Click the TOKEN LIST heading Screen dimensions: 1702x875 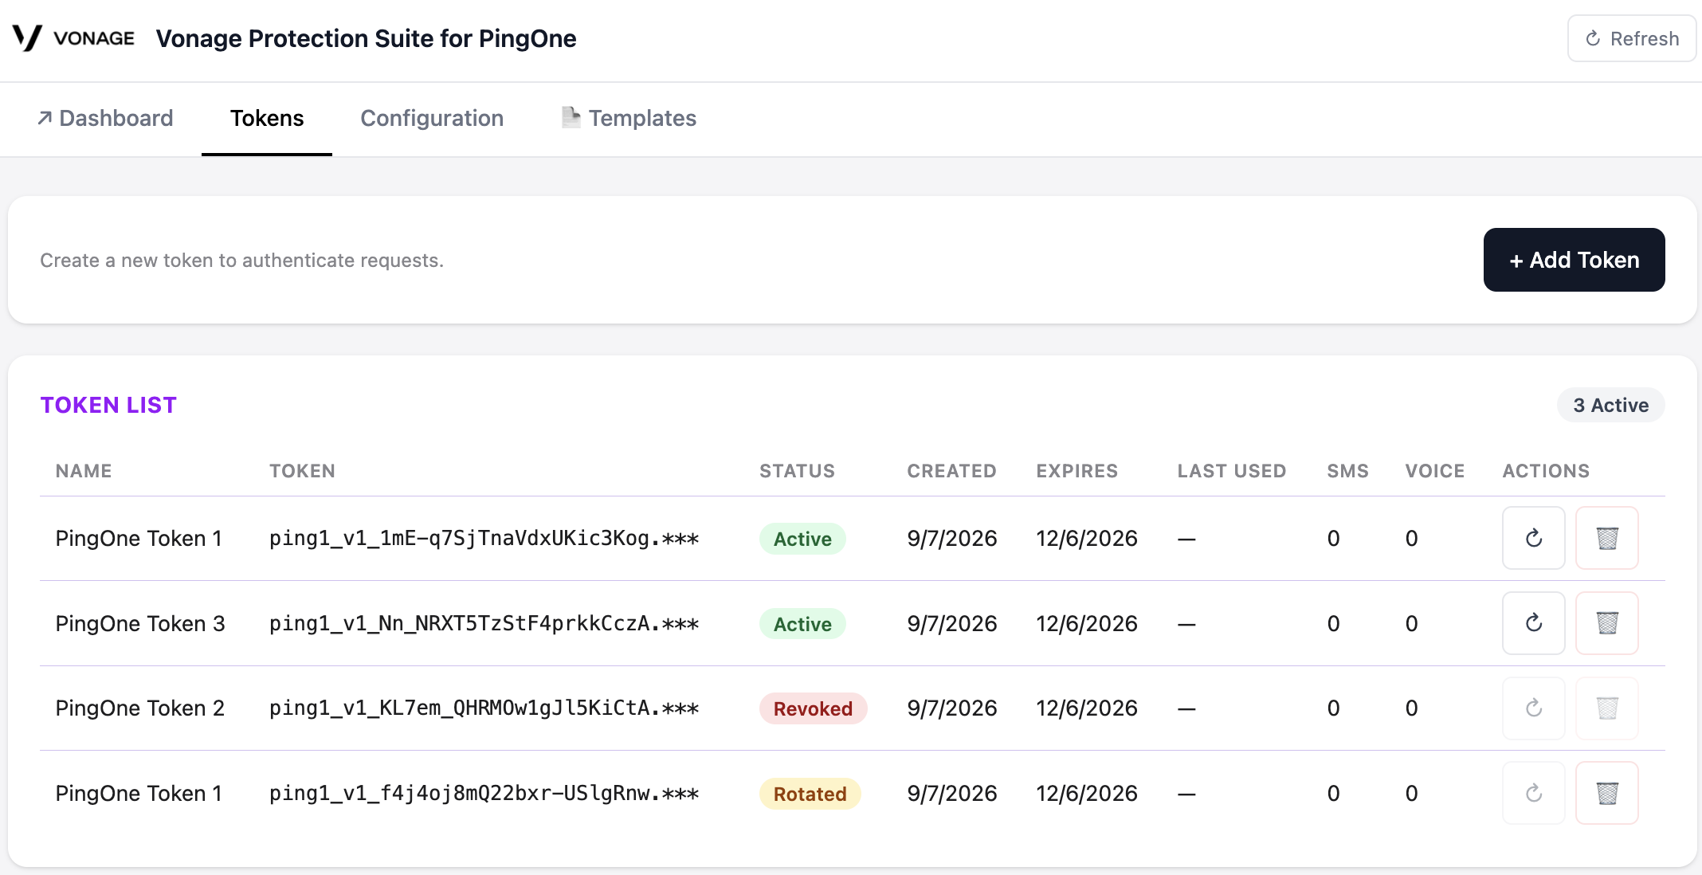(108, 405)
